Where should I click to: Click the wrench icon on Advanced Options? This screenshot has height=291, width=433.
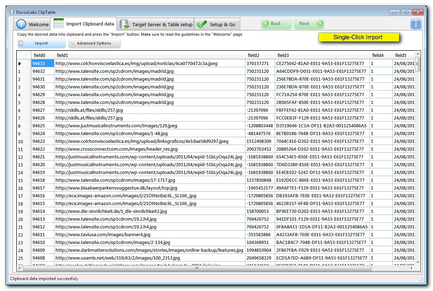72,43
